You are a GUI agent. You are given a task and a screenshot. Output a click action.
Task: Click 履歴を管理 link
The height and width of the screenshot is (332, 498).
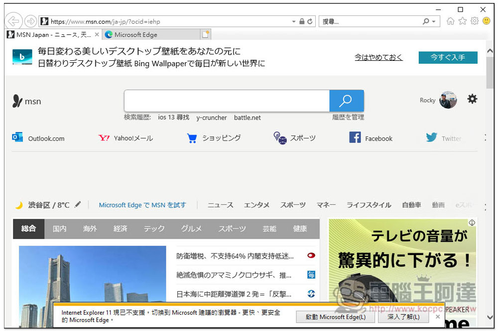pos(348,117)
